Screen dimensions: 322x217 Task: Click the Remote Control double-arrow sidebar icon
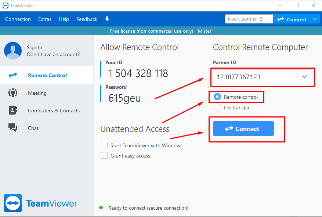click(13, 75)
